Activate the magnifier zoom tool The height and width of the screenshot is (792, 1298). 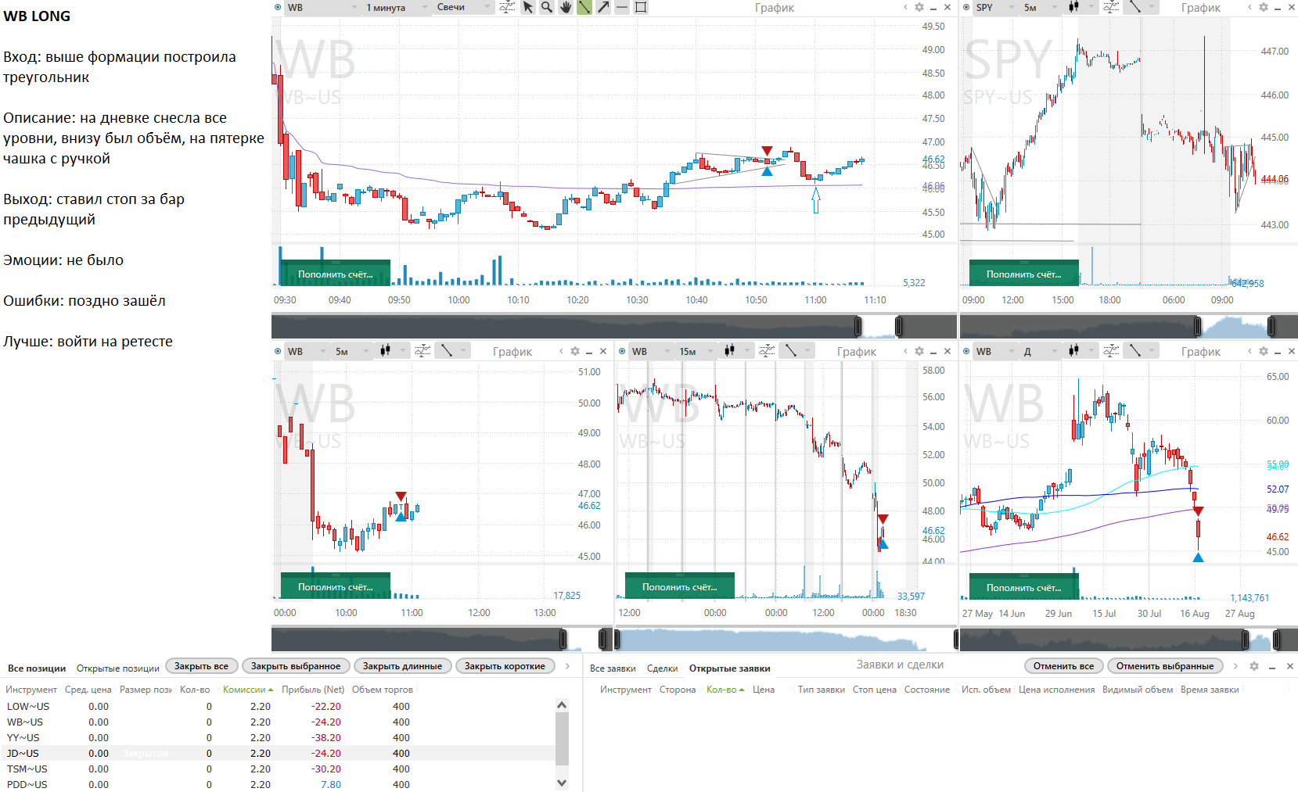point(547,7)
